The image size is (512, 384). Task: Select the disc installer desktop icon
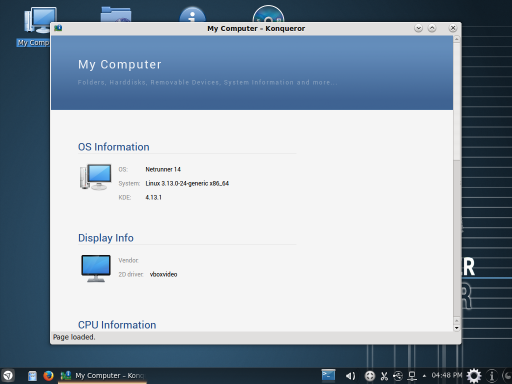[268, 13]
